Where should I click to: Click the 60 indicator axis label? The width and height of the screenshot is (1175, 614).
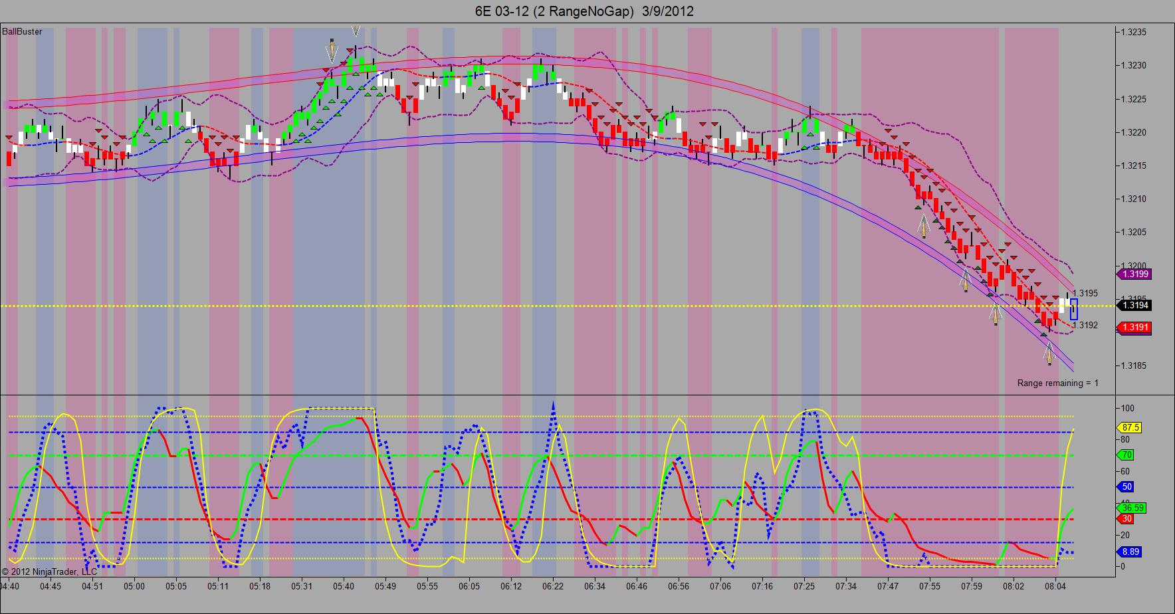coord(1125,471)
